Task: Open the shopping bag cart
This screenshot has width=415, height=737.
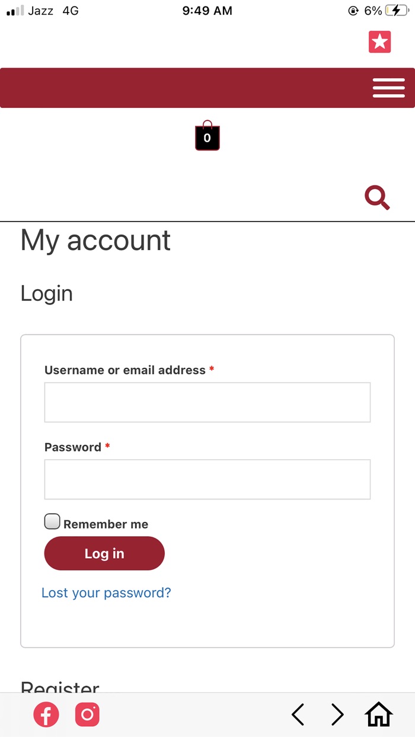Action: click(207, 136)
